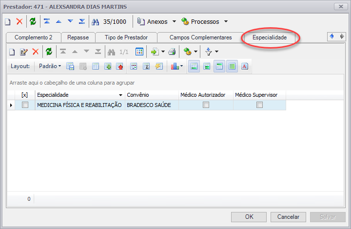351x229 pixels.
Task: Open the bar chart icon
Action: [175, 66]
